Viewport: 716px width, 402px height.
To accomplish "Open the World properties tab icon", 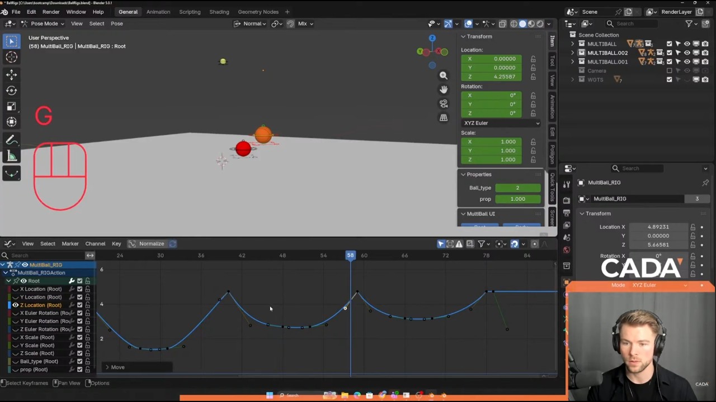I will 567,250.
